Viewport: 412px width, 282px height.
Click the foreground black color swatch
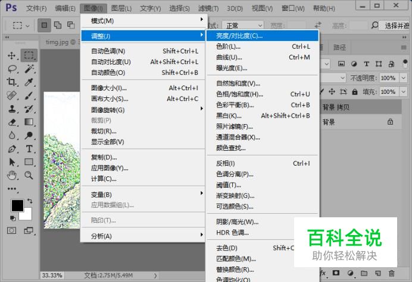coord(17,205)
